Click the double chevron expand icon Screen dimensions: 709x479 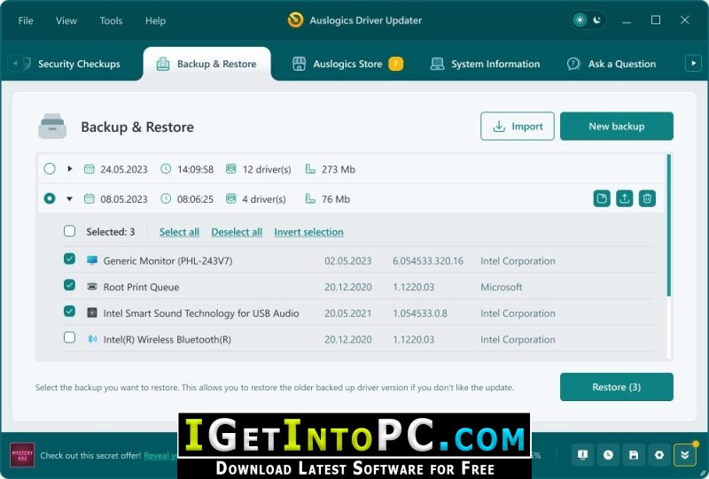pyautogui.click(x=684, y=455)
